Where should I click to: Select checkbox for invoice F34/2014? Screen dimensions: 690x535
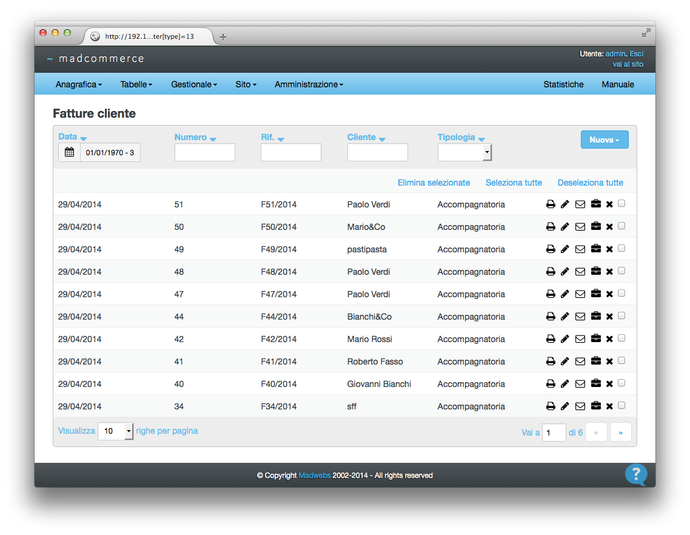(x=621, y=406)
